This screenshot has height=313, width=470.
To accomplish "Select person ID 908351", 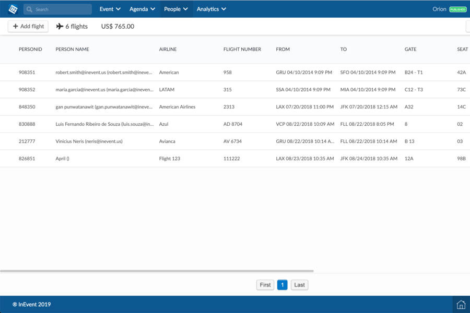I will click(x=27, y=72).
